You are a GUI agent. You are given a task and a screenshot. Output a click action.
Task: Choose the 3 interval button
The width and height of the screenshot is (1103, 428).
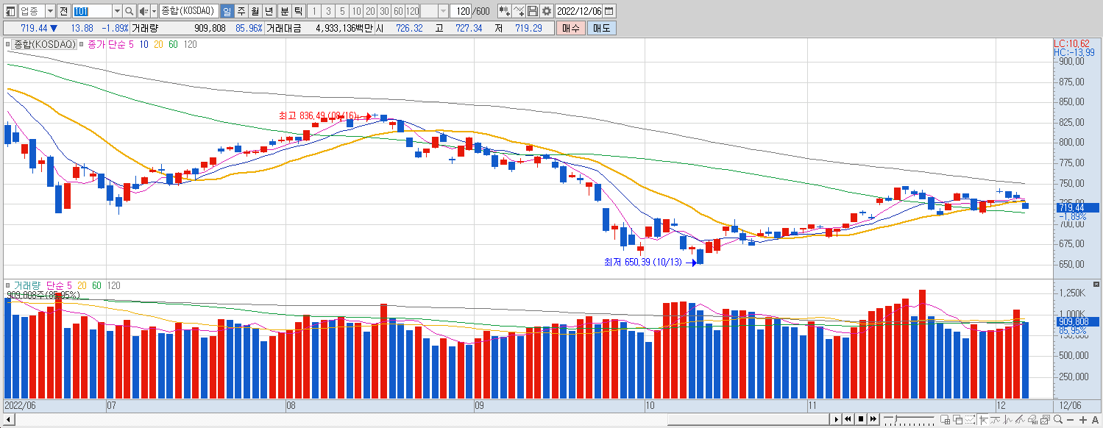[x=328, y=11]
